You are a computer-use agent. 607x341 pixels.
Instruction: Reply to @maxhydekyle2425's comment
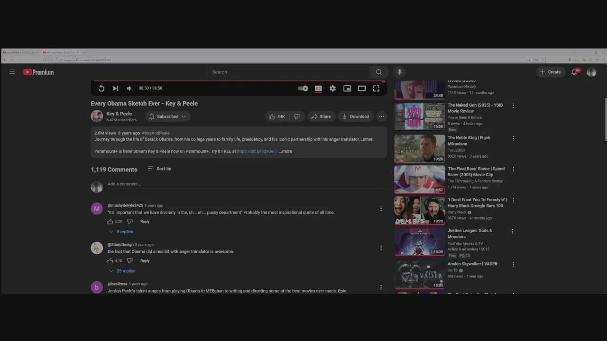click(x=145, y=222)
